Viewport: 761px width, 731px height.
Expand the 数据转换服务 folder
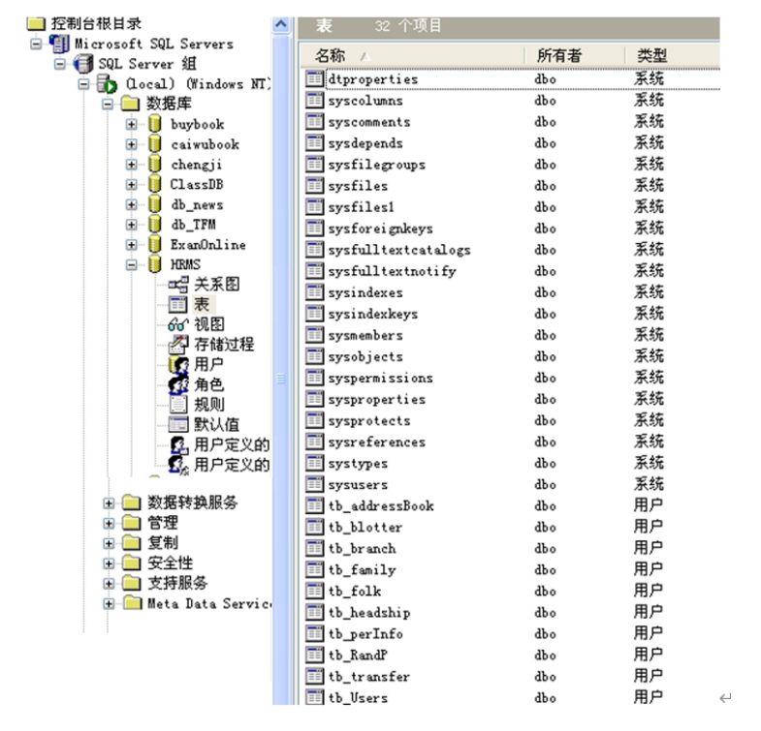pos(109,503)
